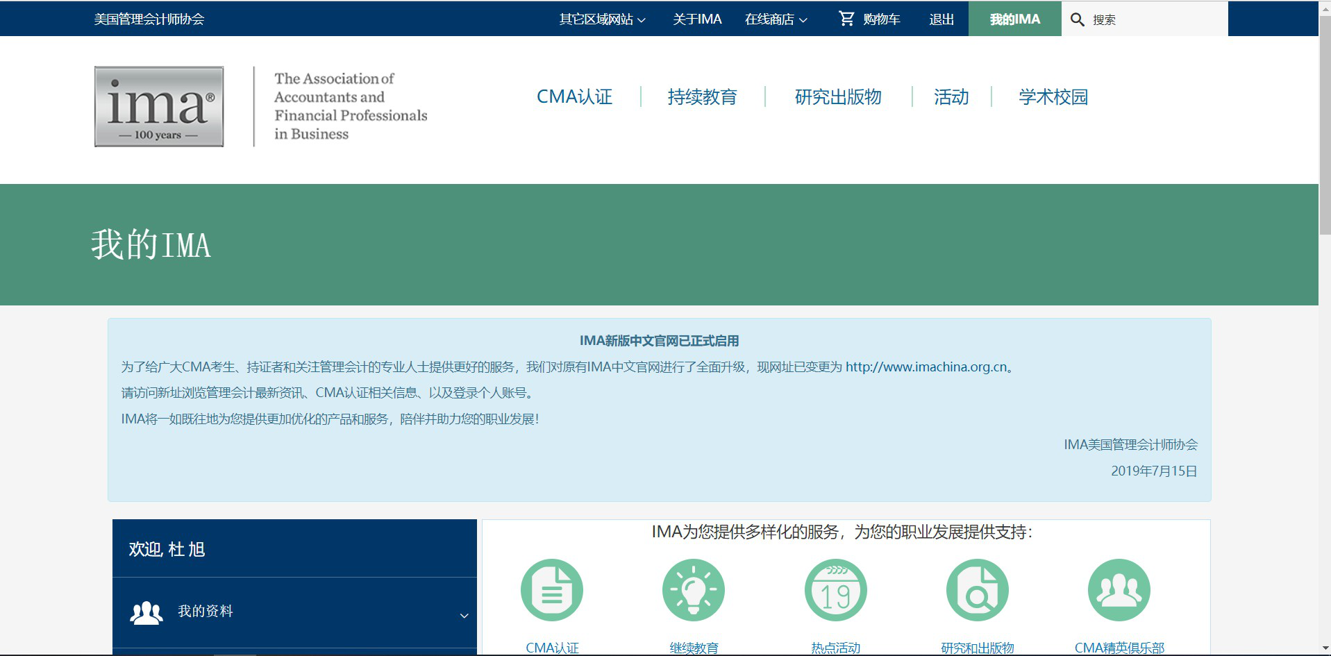The image size is (1331, 656).
Task: Click inside the 搜索 search box
Action: (1153, 19)
